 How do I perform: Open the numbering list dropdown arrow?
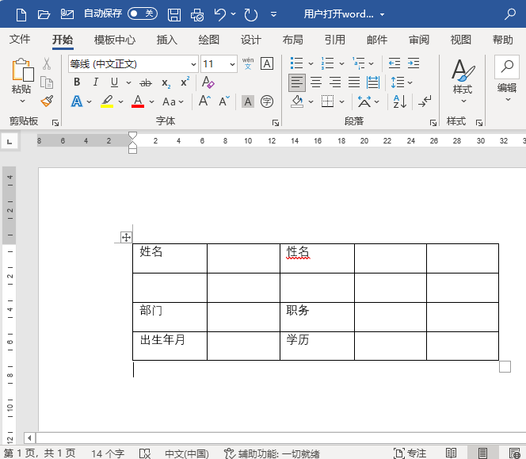pos(341,63)
